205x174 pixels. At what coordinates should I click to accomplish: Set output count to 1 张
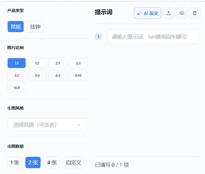pos(15,163)
